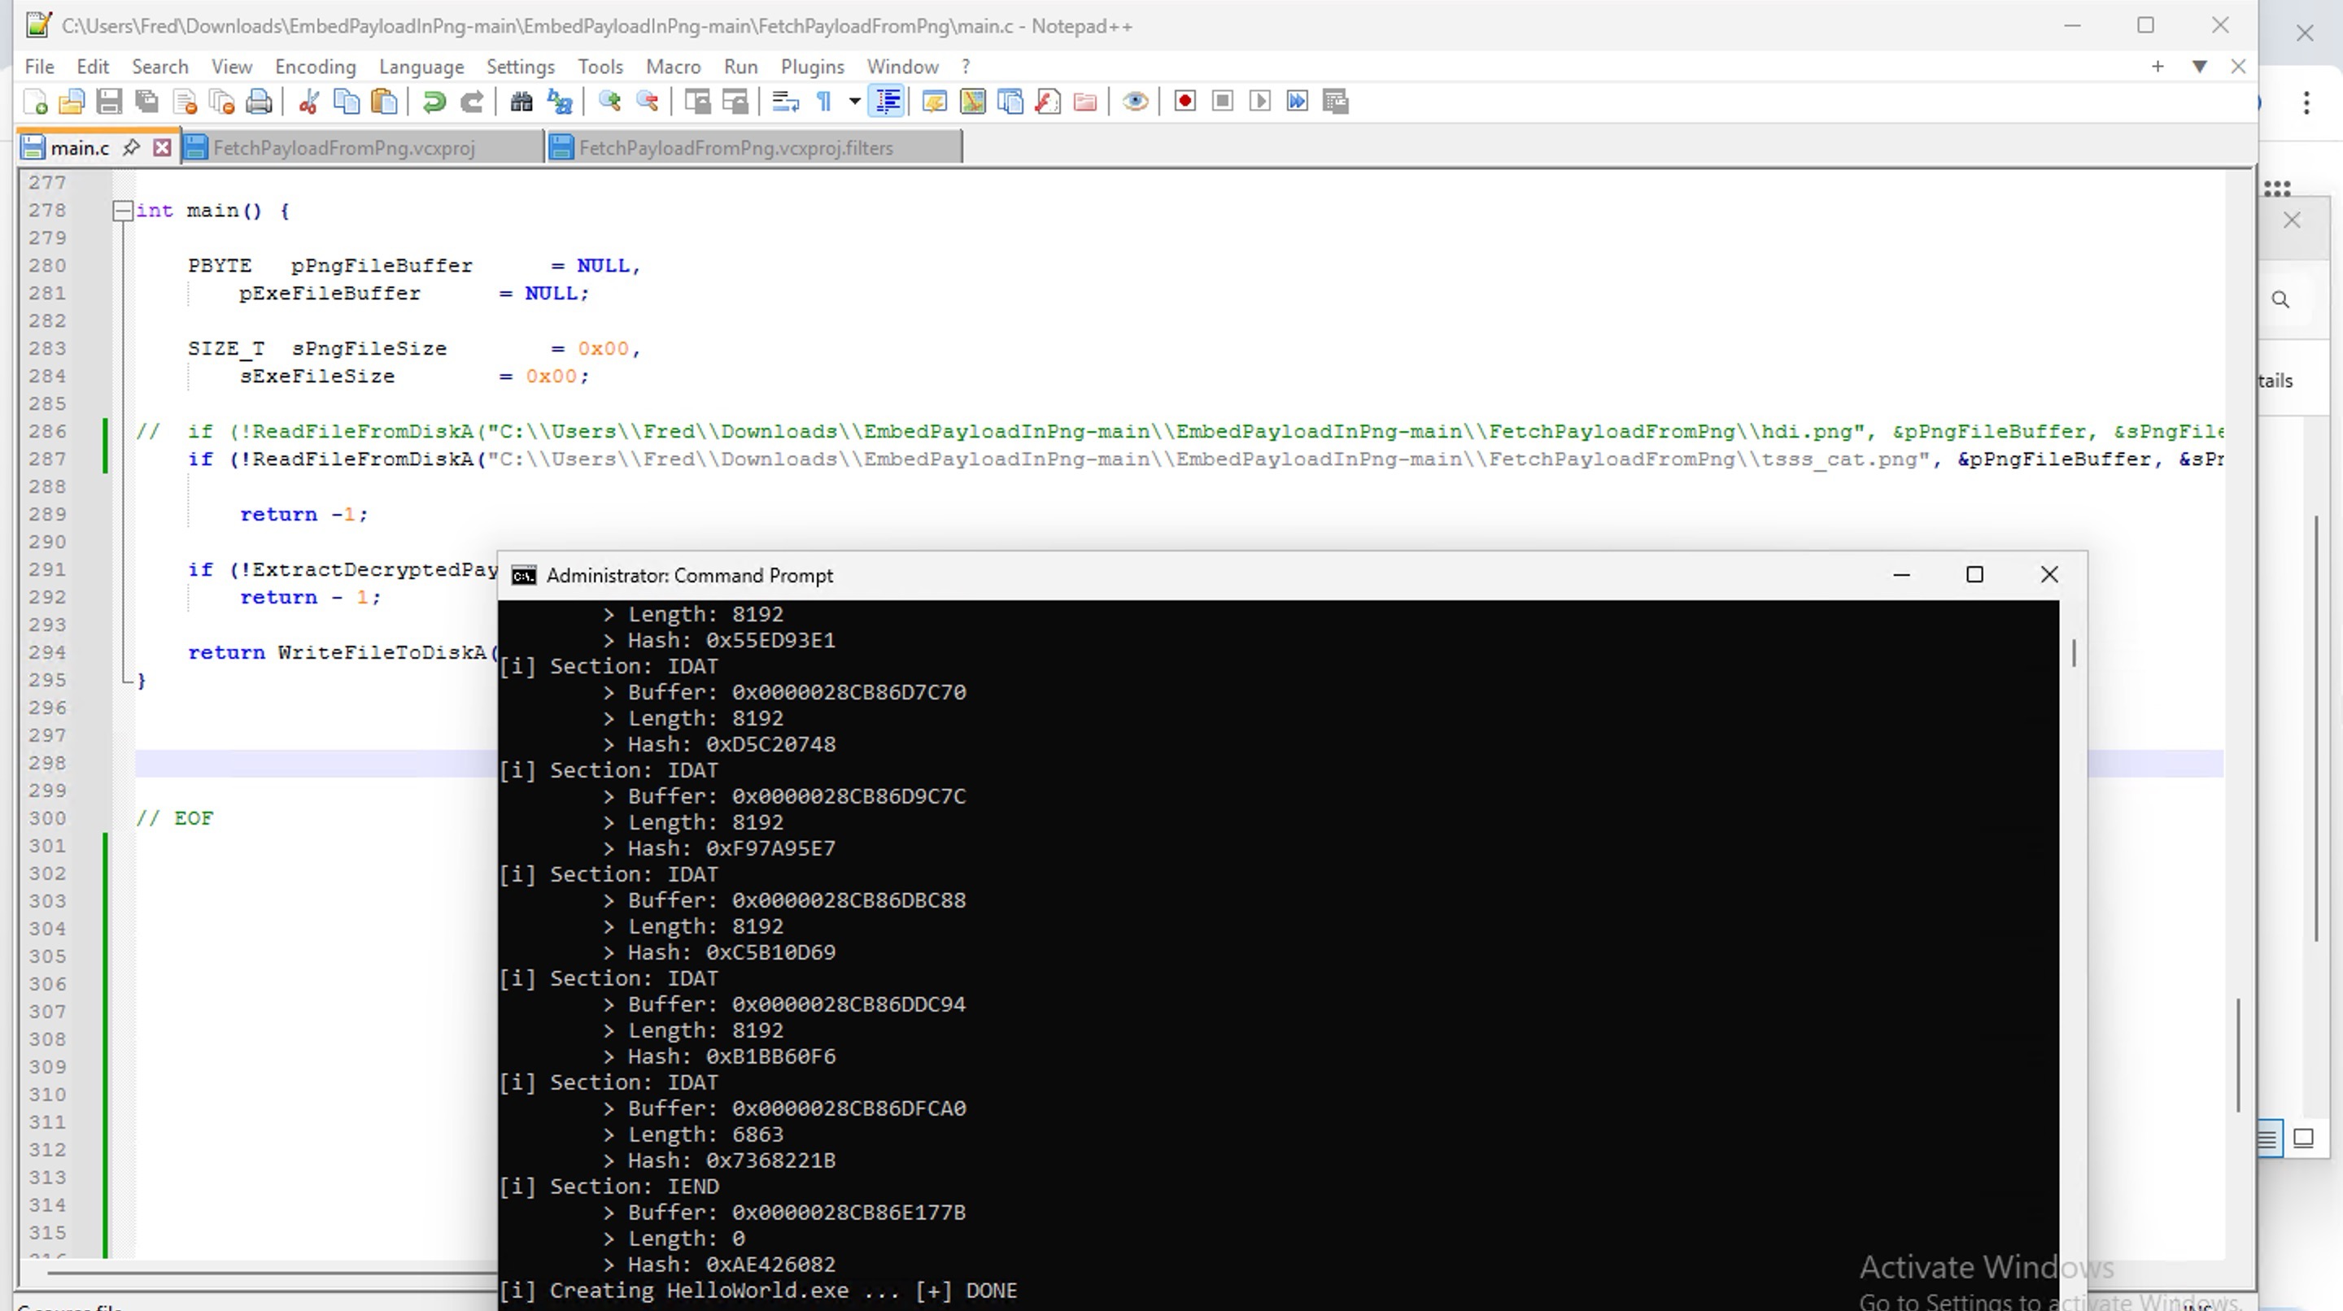The height and width of the screenshot is (1311, 2343).
Task: Toggle synchronize horizontal scrolling icon
Action: click(734, 101)
